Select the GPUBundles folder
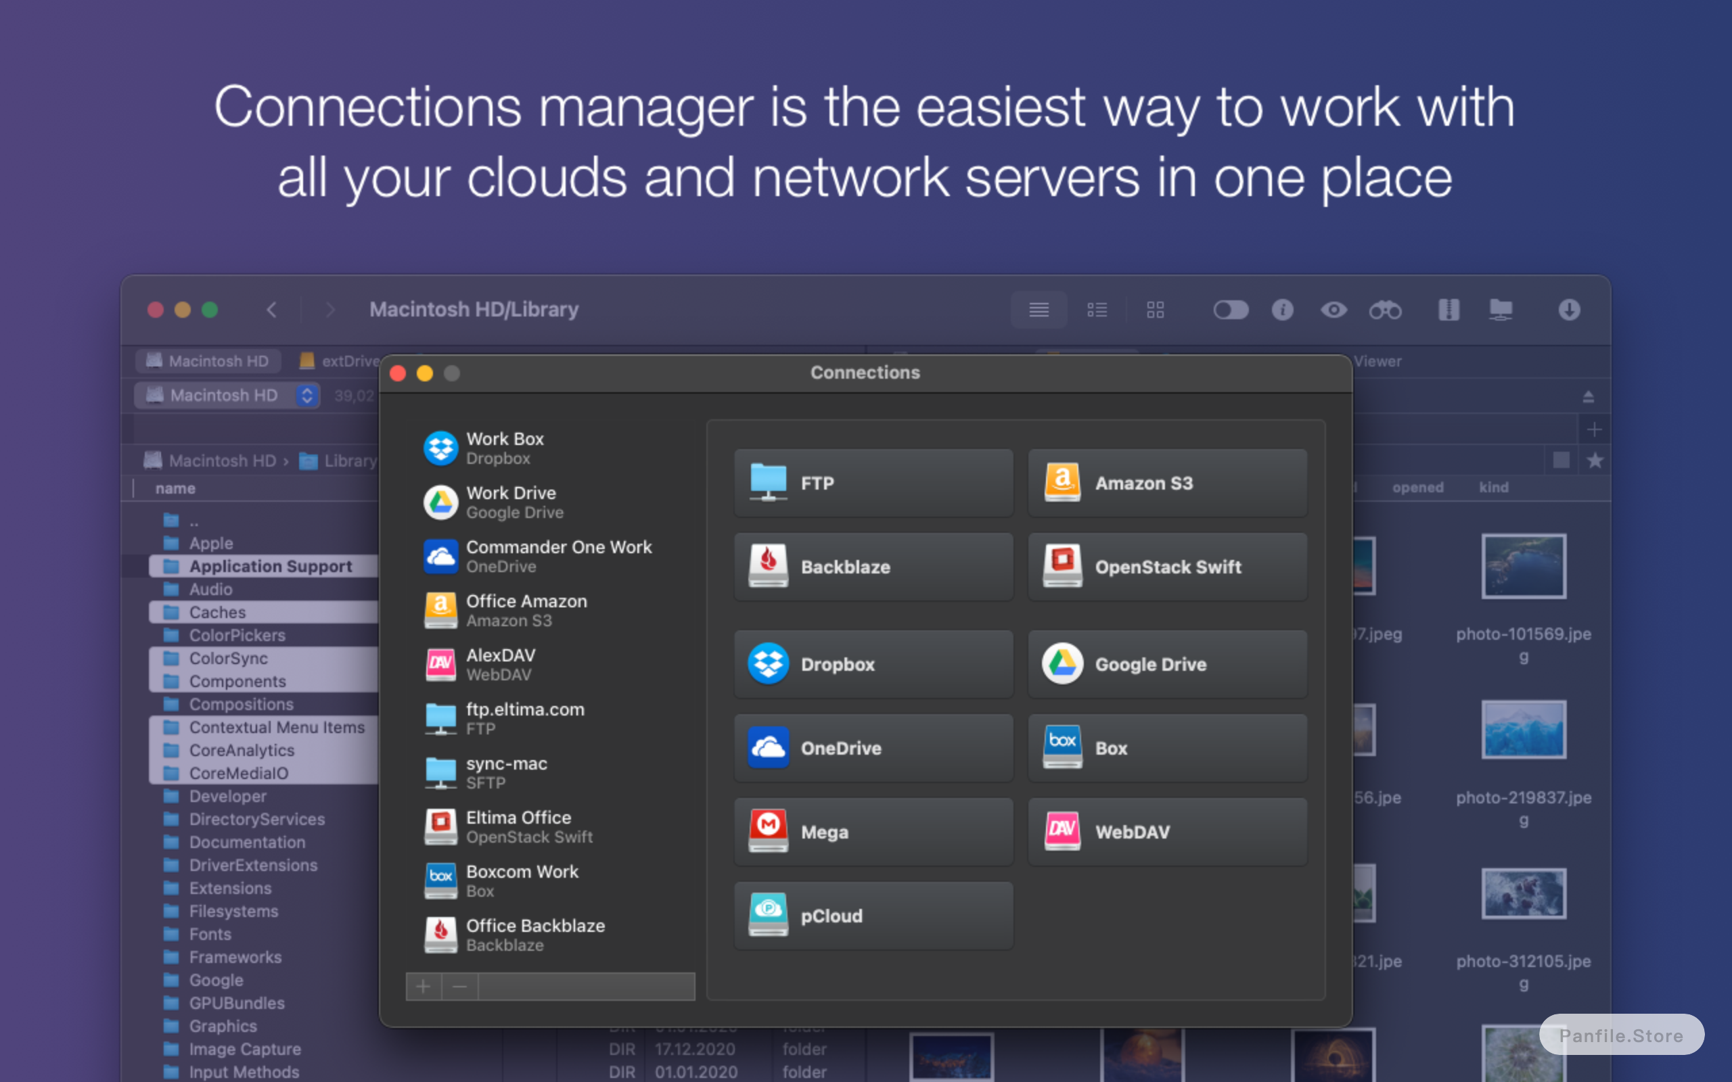 [263, 1003]
